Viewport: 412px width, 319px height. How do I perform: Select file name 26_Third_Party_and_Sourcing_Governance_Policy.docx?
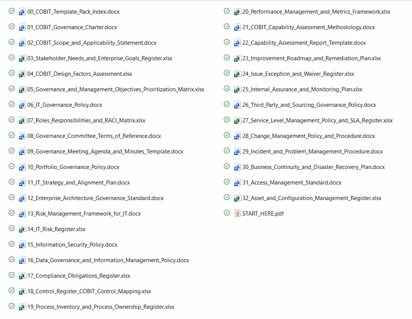pos(309,105)
